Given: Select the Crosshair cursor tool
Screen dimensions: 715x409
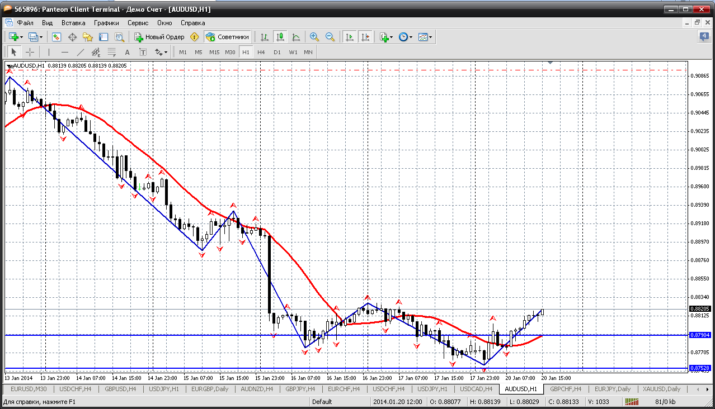Looking at the screenshot, I should click(x=30, y=52).
